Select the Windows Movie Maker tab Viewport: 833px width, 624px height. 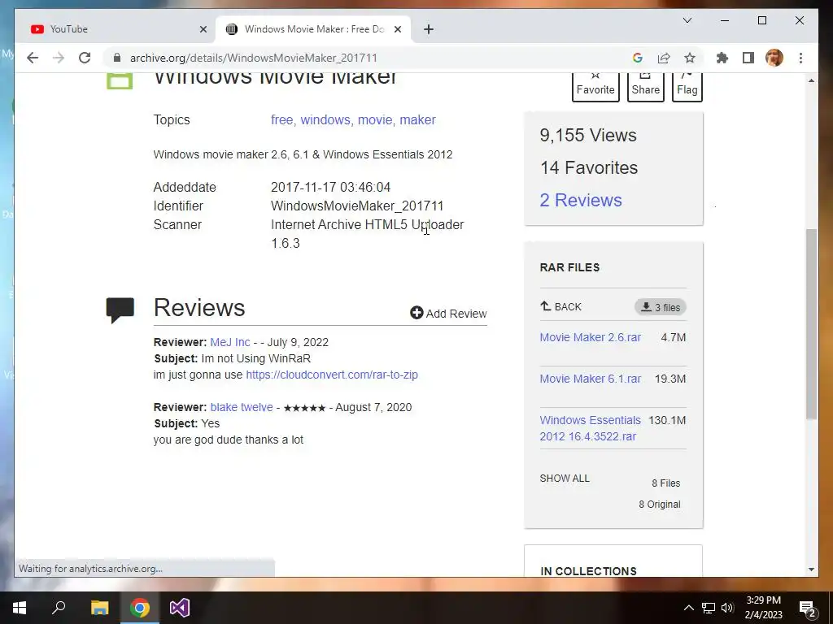[313, 29]
